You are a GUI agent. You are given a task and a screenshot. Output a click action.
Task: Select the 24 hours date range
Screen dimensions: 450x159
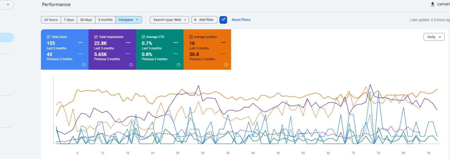[51, 20]
